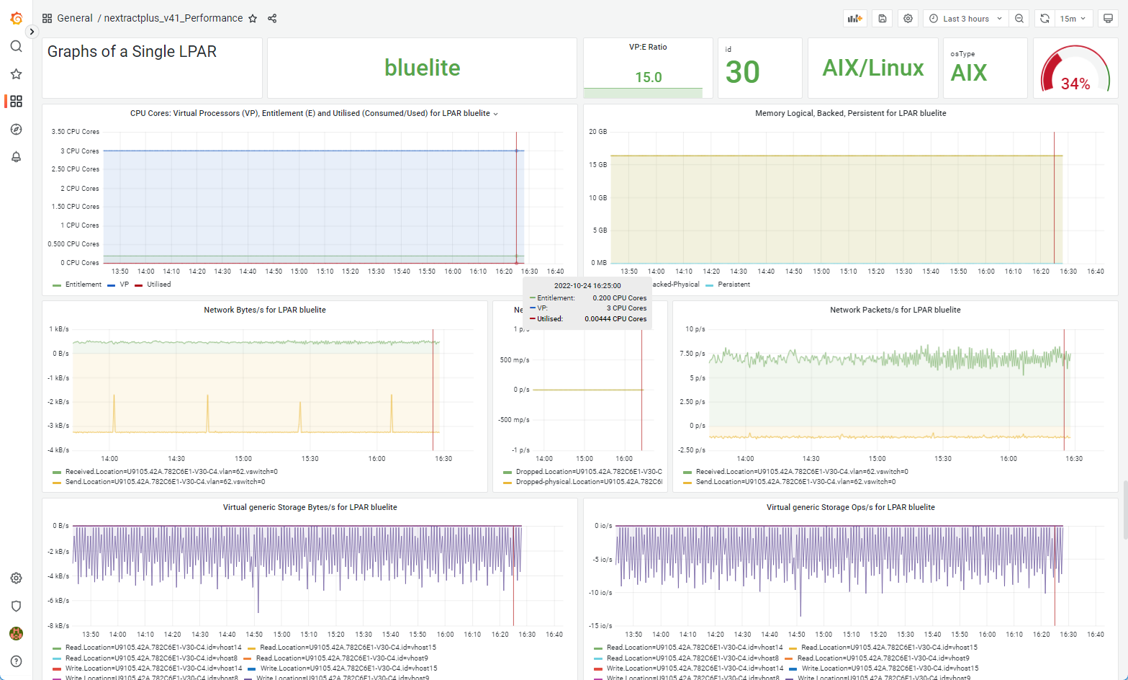
Task: Click the cyan color swatch beside Persistent
Action: point(710,285)
